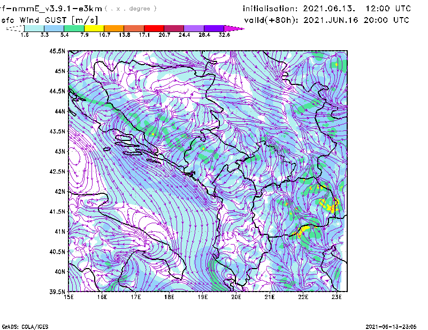The height and width of the screenshot is (330, 428).
Task: Click the red 17.1–20.7 legend swatch
Action: 154,28
